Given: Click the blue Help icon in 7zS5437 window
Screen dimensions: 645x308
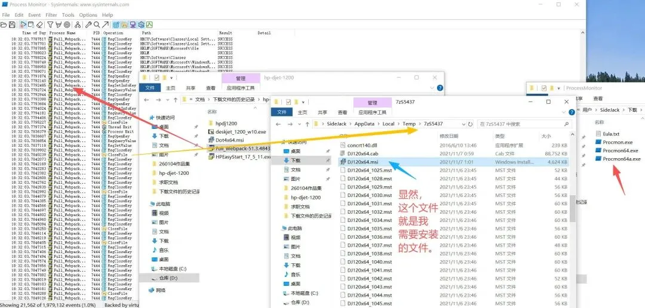Looking at the screenshot, I should [572, 112].
